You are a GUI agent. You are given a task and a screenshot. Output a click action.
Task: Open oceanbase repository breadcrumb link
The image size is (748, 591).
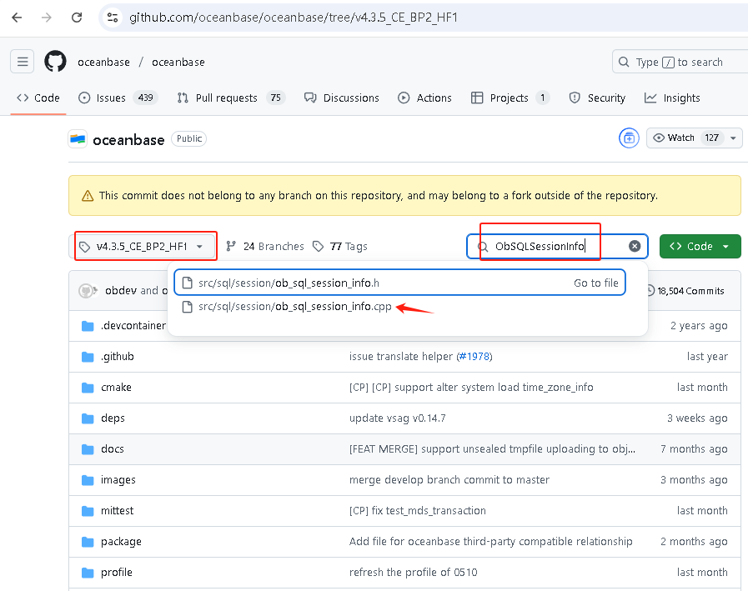pyautogui.click(x=178, y=62)
